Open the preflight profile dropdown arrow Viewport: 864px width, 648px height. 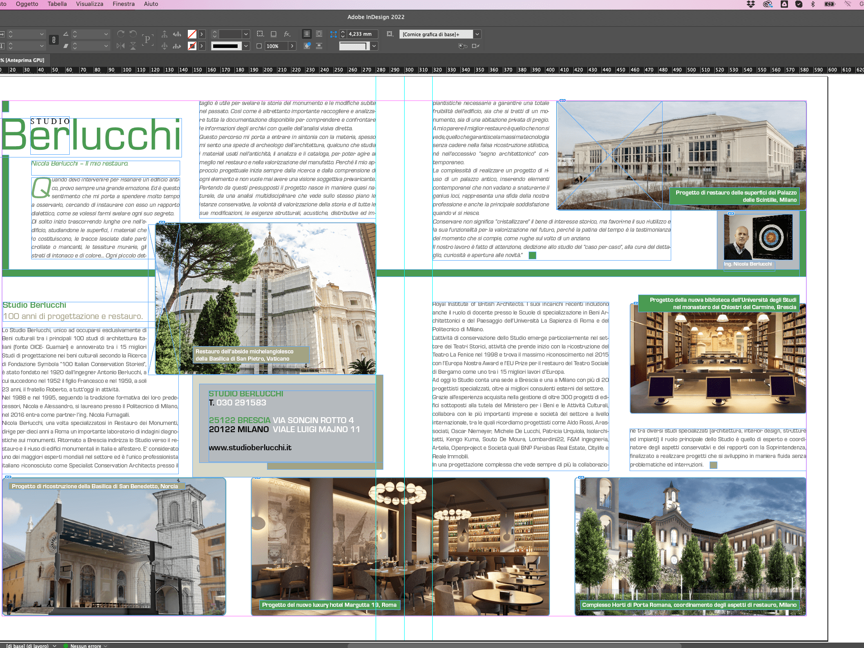[x=55, y=646]
